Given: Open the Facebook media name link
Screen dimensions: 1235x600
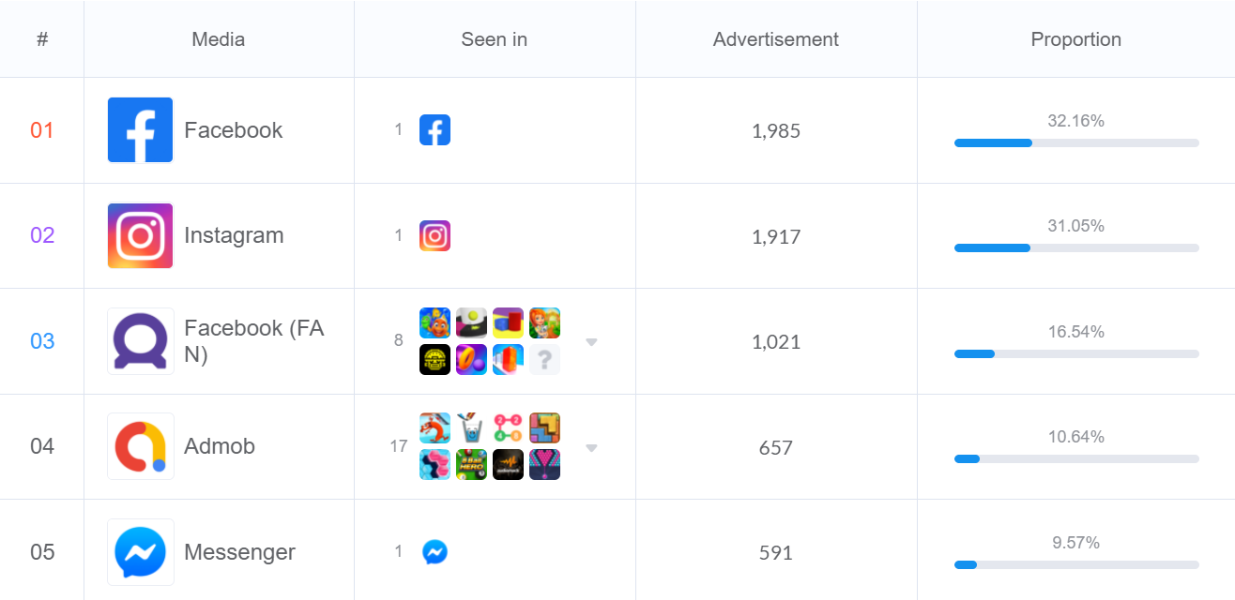Looking at the screenshot, I should [x=233, y=130].
